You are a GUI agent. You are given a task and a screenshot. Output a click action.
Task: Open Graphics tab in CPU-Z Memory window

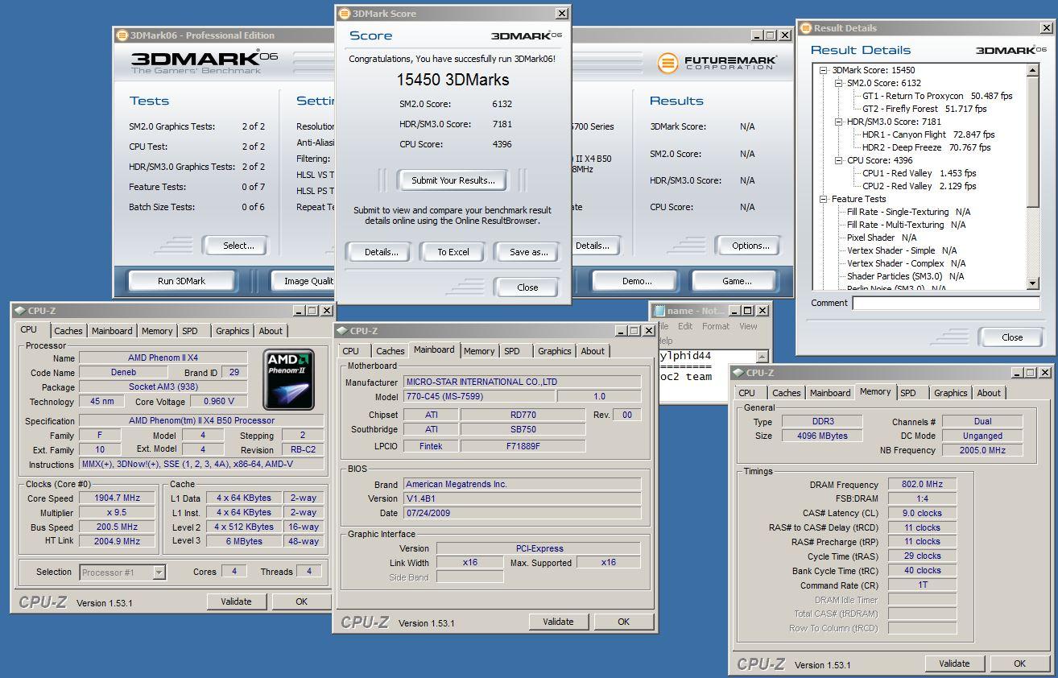point(951,393)
